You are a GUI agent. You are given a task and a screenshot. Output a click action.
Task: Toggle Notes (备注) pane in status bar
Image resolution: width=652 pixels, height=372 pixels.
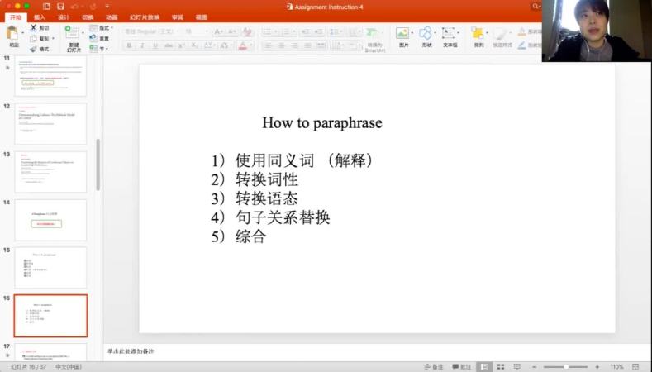(x=434, y=366)
